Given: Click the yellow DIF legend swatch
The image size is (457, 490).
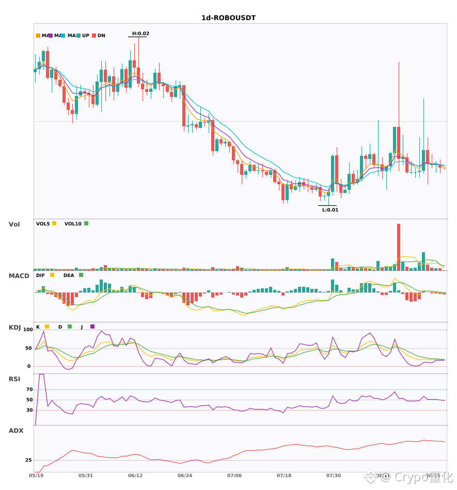Looking at the screenshot, I should tap(52, 275).
